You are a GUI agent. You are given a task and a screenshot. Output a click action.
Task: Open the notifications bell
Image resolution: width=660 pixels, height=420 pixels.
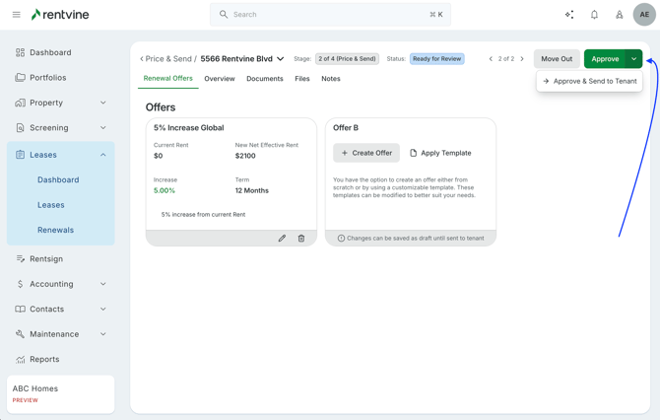(x=594, y=15)
